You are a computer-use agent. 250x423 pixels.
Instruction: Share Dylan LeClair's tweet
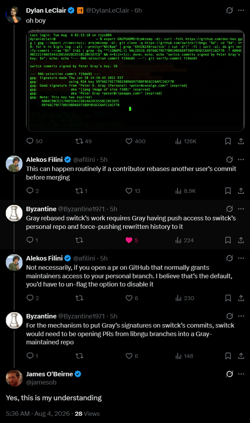[x=241, y=141]
